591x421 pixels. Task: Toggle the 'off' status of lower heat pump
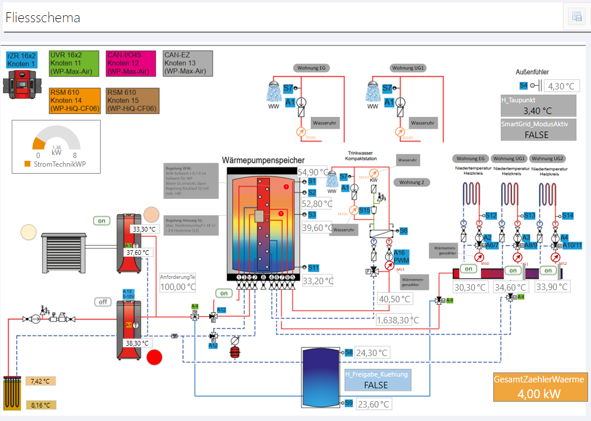point(103,302)
